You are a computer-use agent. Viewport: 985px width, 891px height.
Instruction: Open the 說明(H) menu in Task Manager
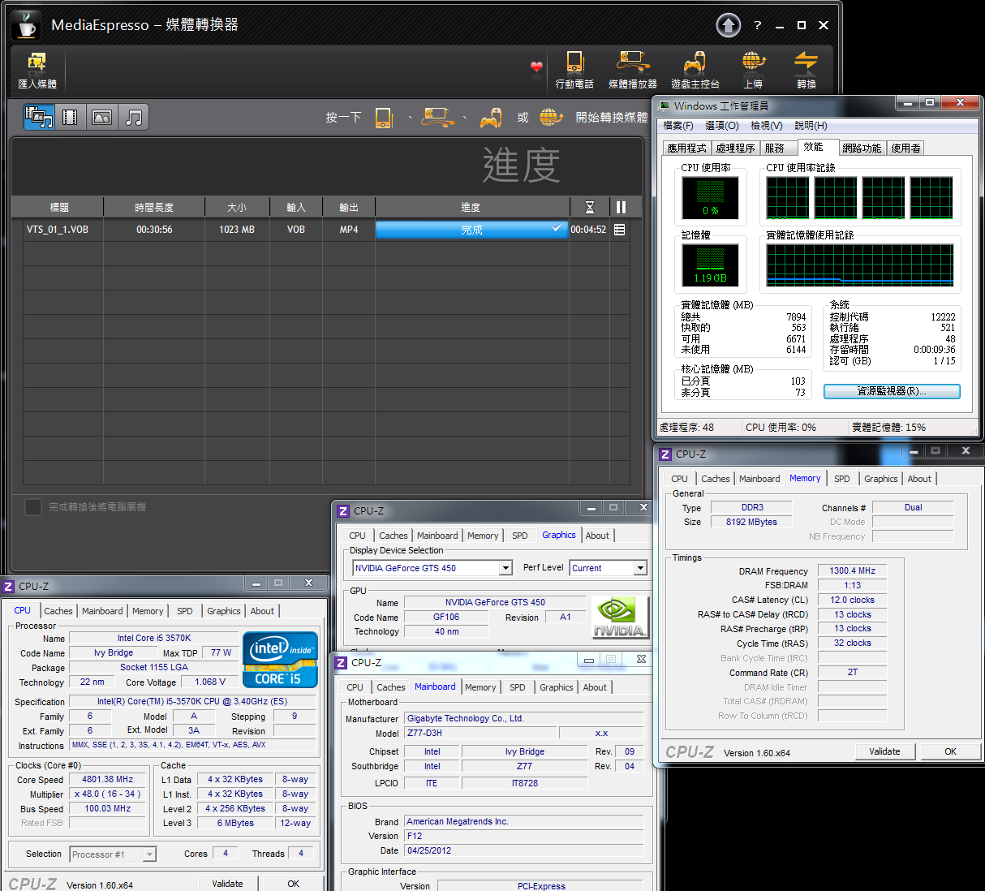[811, 126]
